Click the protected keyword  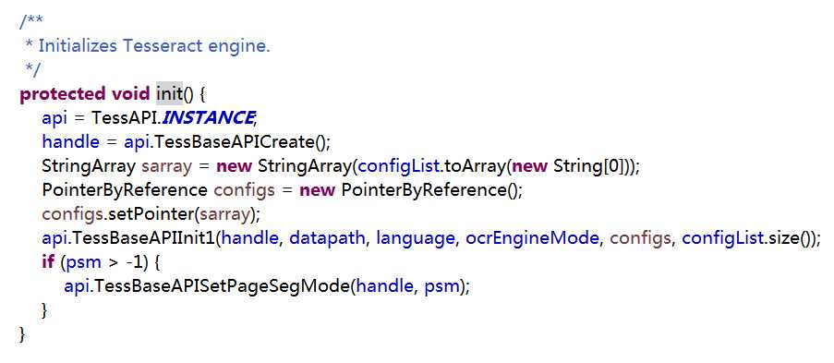pos(63,94)
